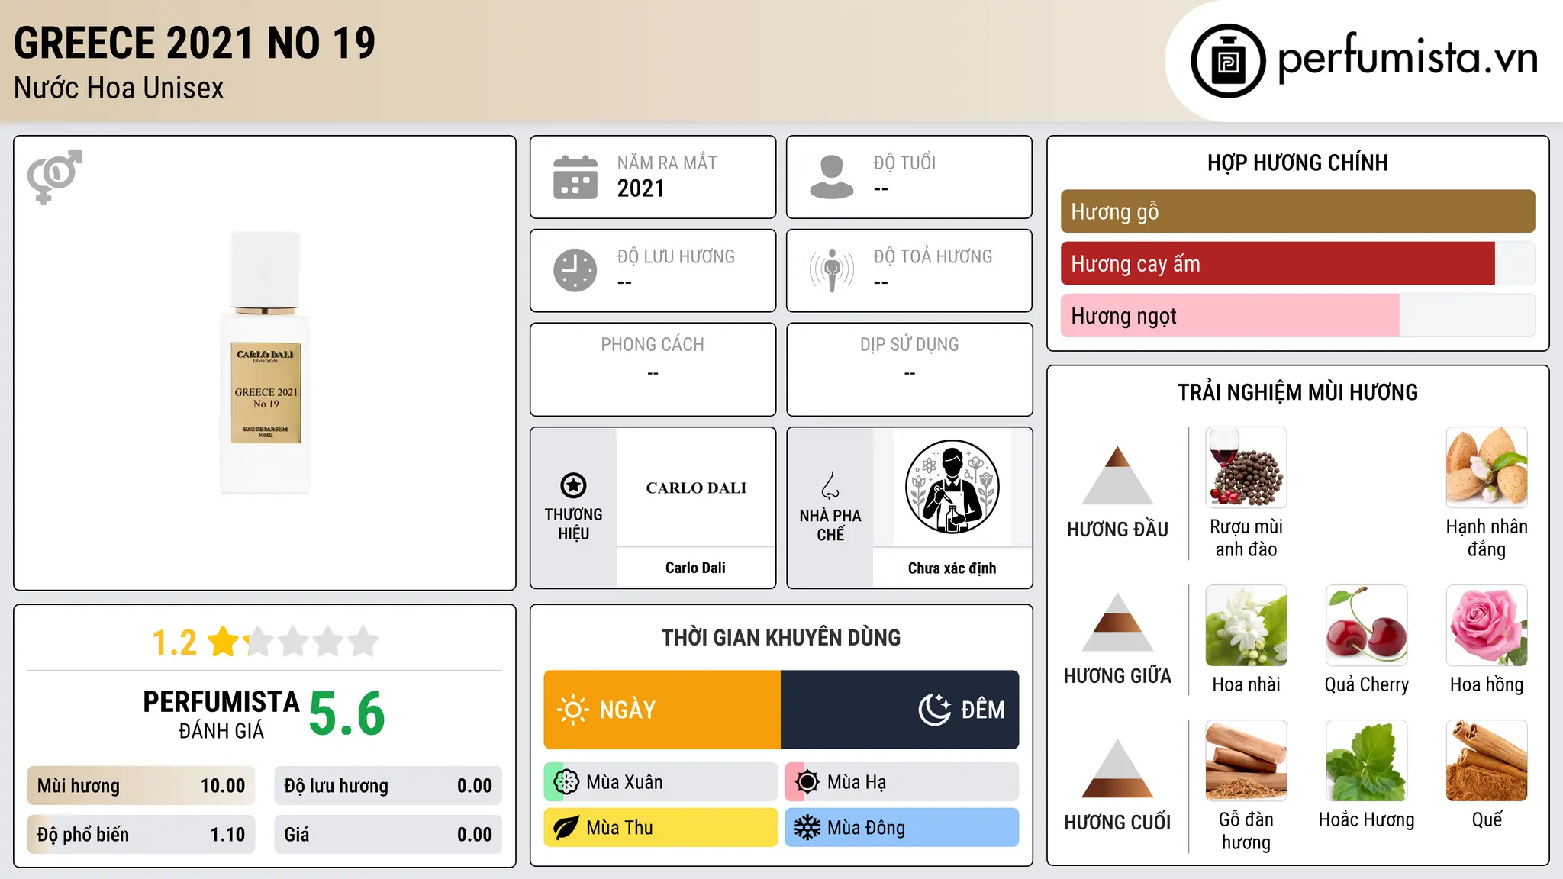Select the Hoa nhài note image

pyautogui.click(x=1246, y=626)
